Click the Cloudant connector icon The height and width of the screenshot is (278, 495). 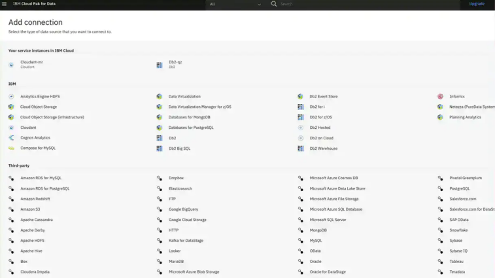[x=11, y=128]
